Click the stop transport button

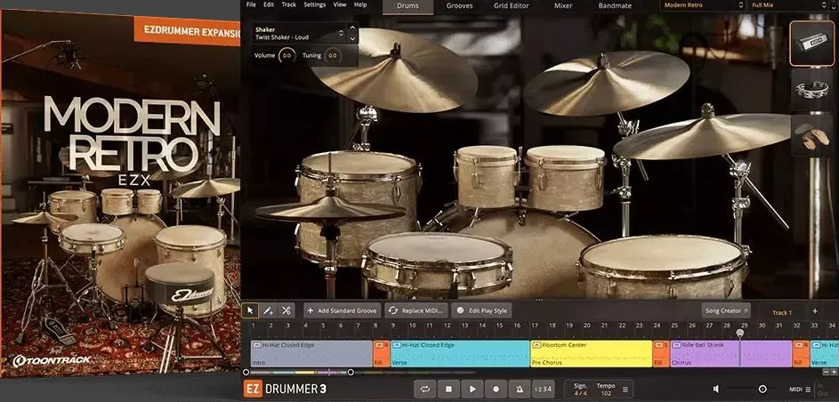(448, 390)
